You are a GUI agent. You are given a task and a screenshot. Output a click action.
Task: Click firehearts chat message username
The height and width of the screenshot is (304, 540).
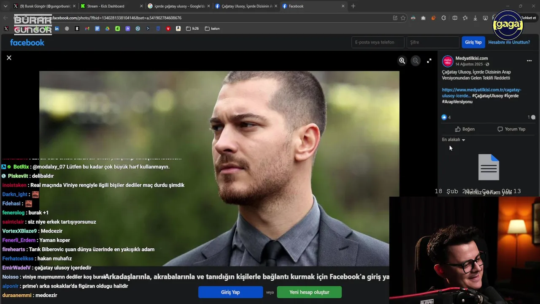(14, 250)
